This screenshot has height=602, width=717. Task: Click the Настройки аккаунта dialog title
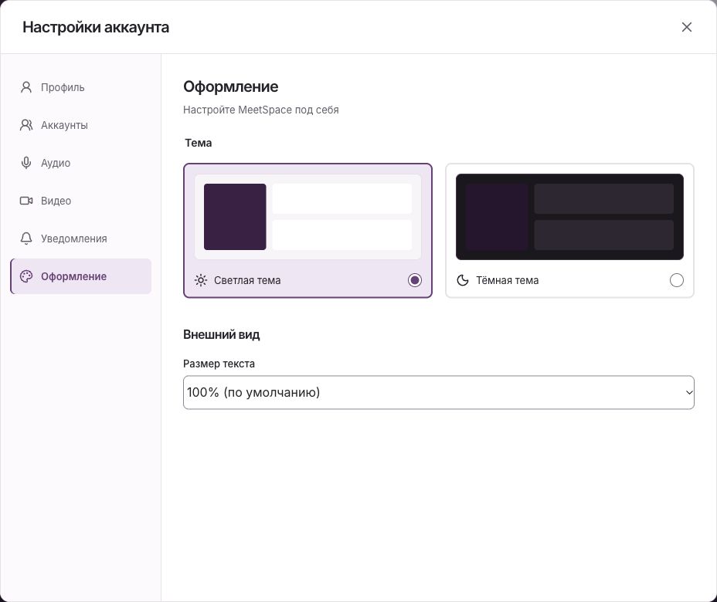(96, 28)
